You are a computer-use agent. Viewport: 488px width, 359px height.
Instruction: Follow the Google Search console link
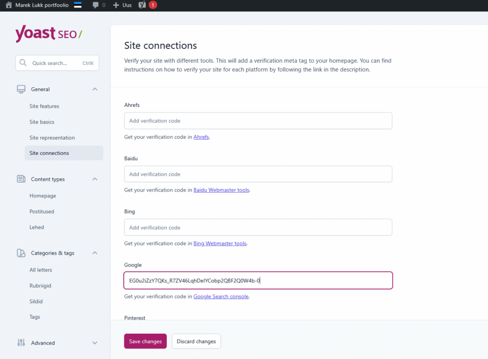tap(221, 297)
